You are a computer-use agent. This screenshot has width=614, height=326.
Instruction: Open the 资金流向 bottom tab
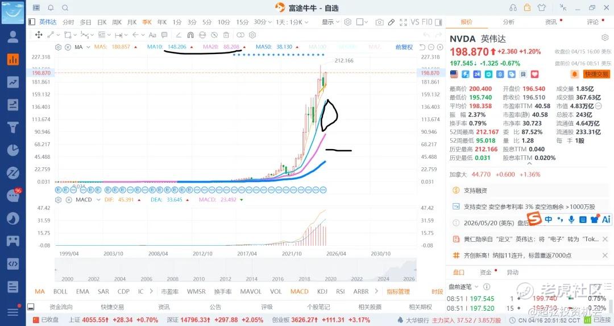[61, 307]
